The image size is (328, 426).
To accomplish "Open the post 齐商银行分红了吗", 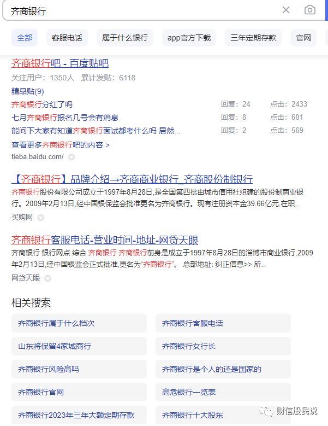I will tap(41, 104).
